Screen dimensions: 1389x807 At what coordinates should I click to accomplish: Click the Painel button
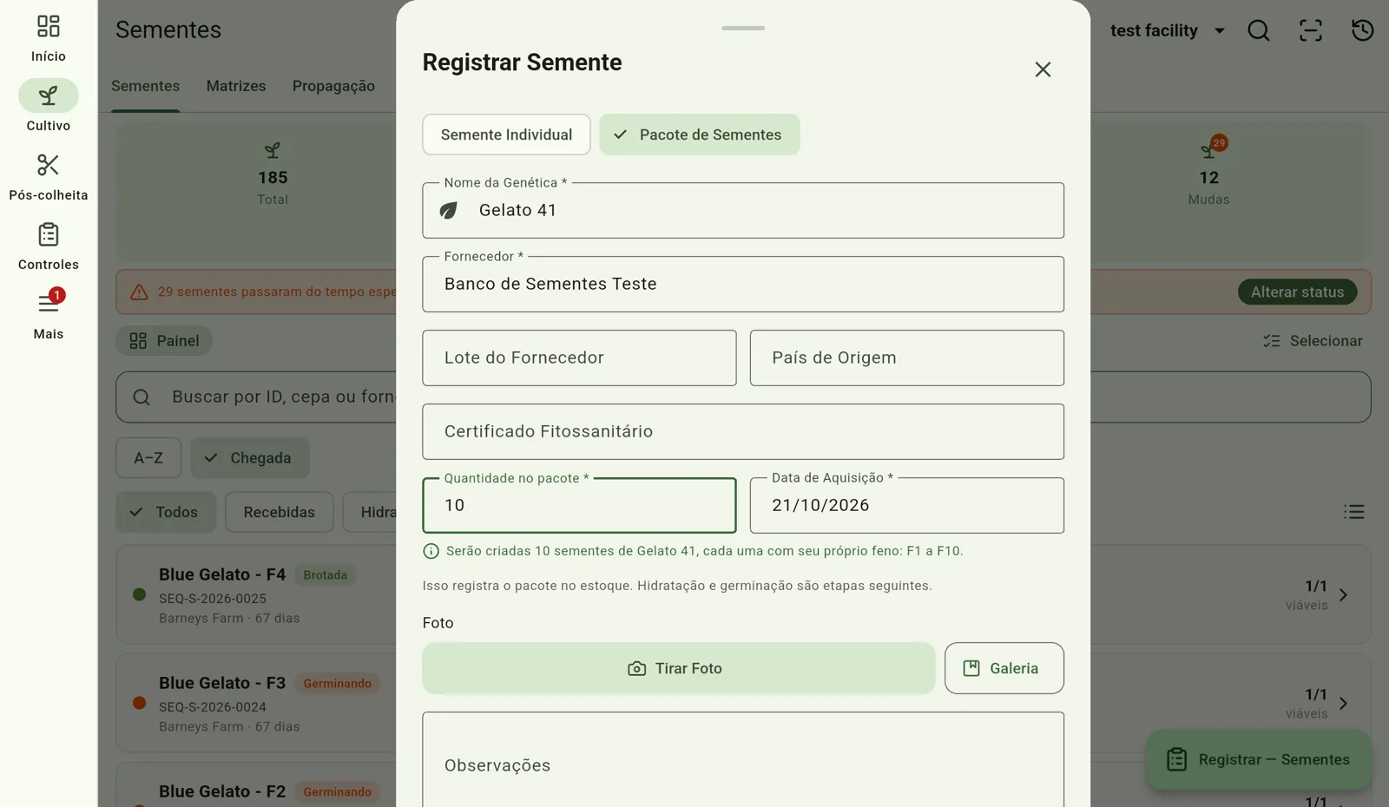(x=164, y=341)
